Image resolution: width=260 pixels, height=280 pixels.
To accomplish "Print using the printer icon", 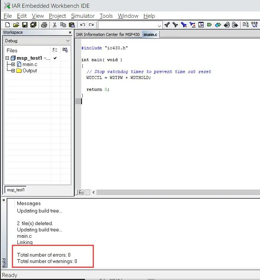I will tap(44, 25).
